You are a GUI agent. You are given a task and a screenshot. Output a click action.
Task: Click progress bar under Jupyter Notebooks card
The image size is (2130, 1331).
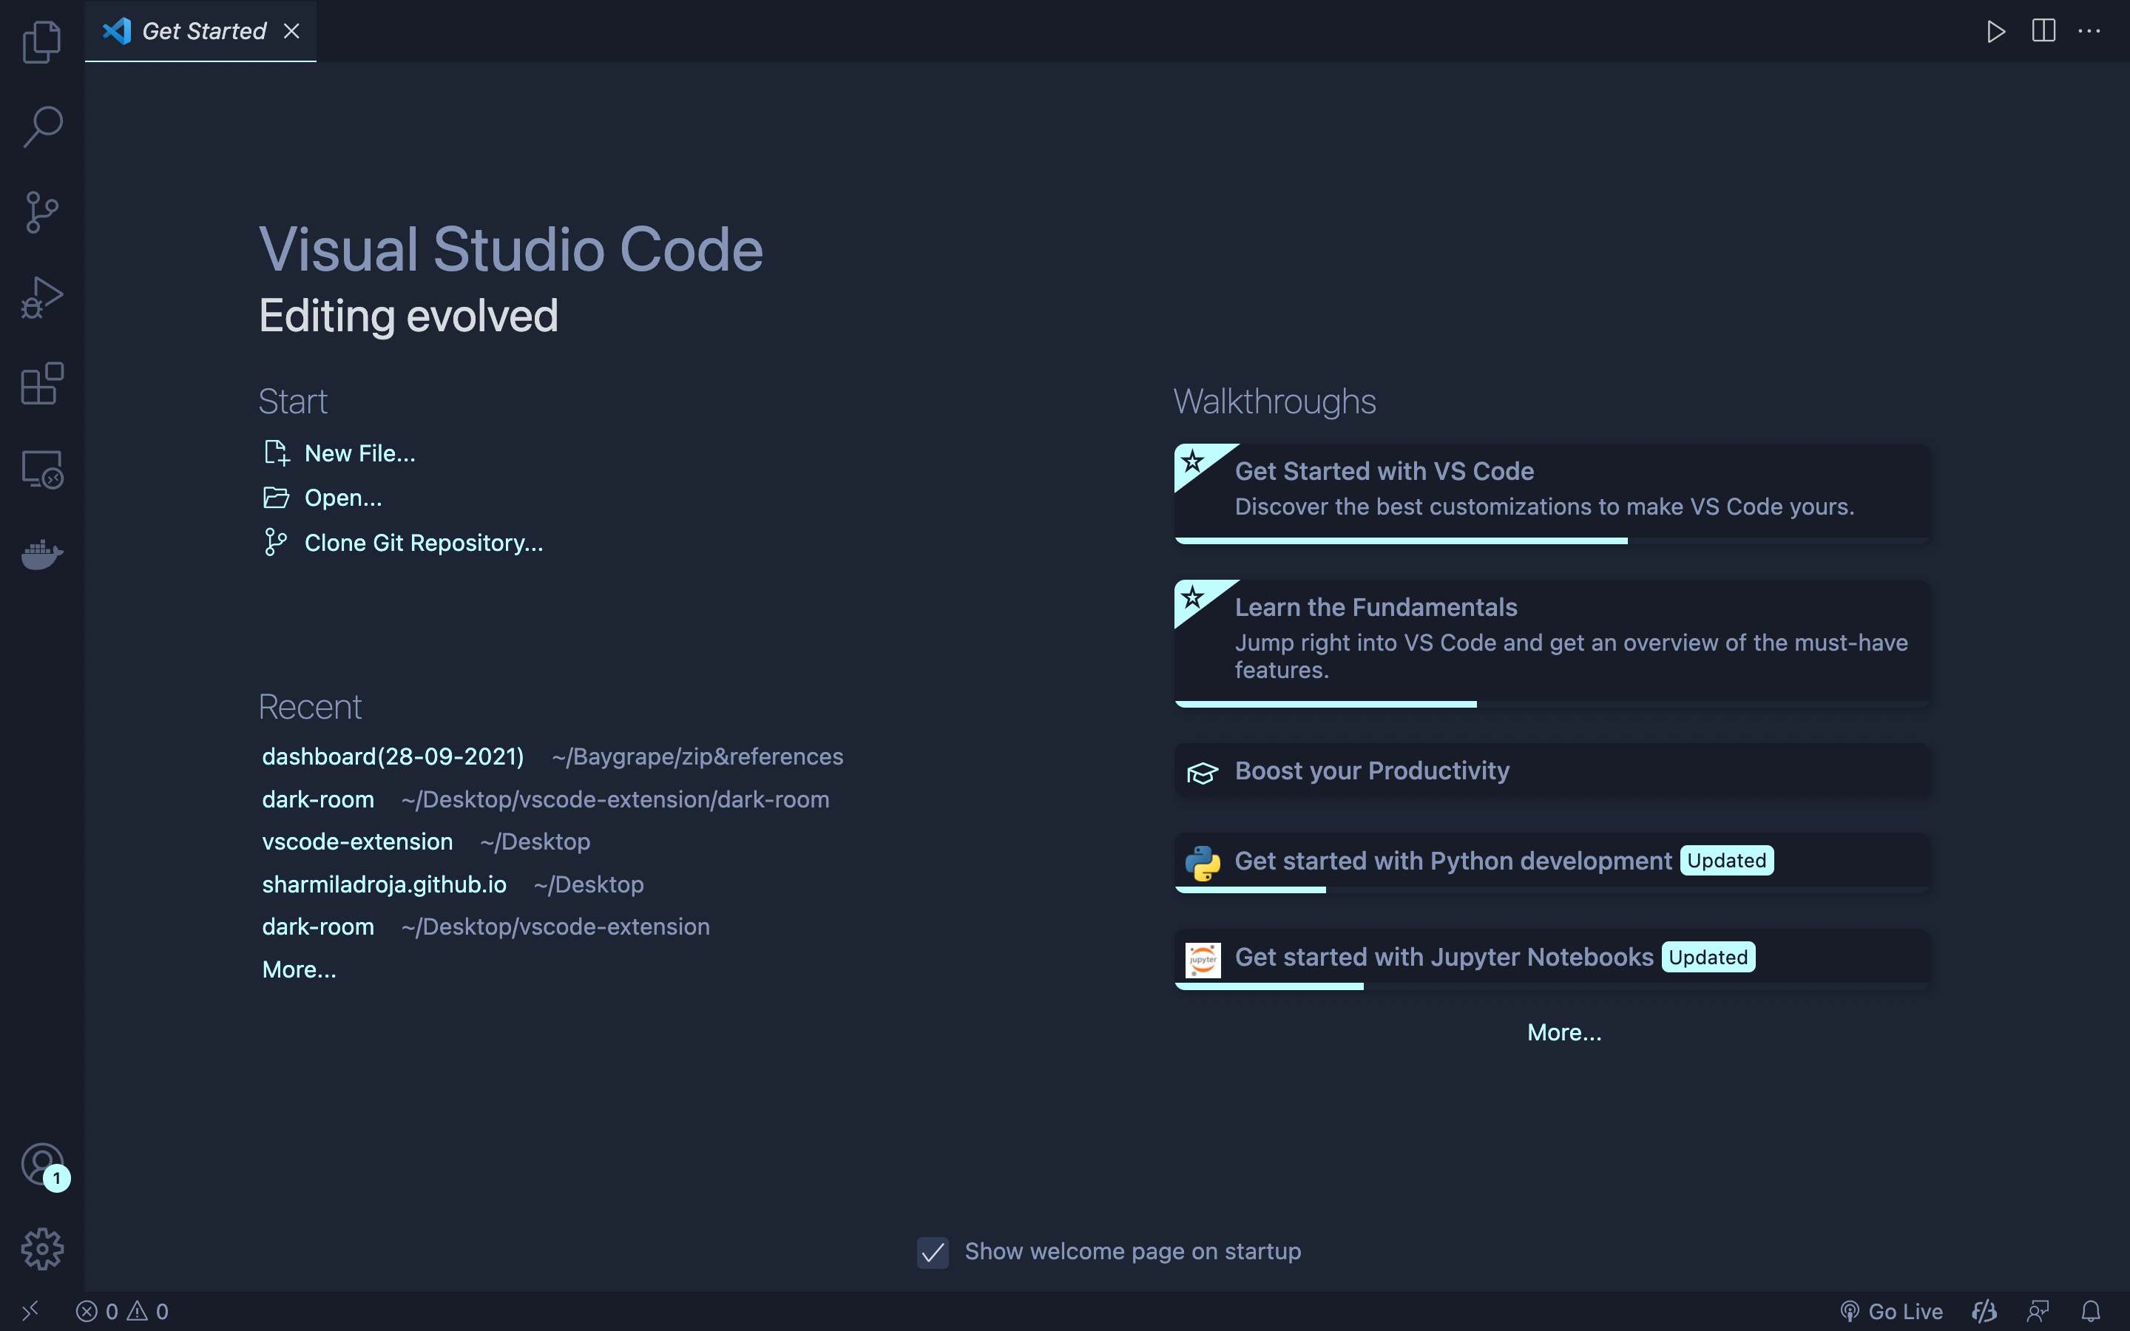pyautogui.click(x=1552, y=987)
